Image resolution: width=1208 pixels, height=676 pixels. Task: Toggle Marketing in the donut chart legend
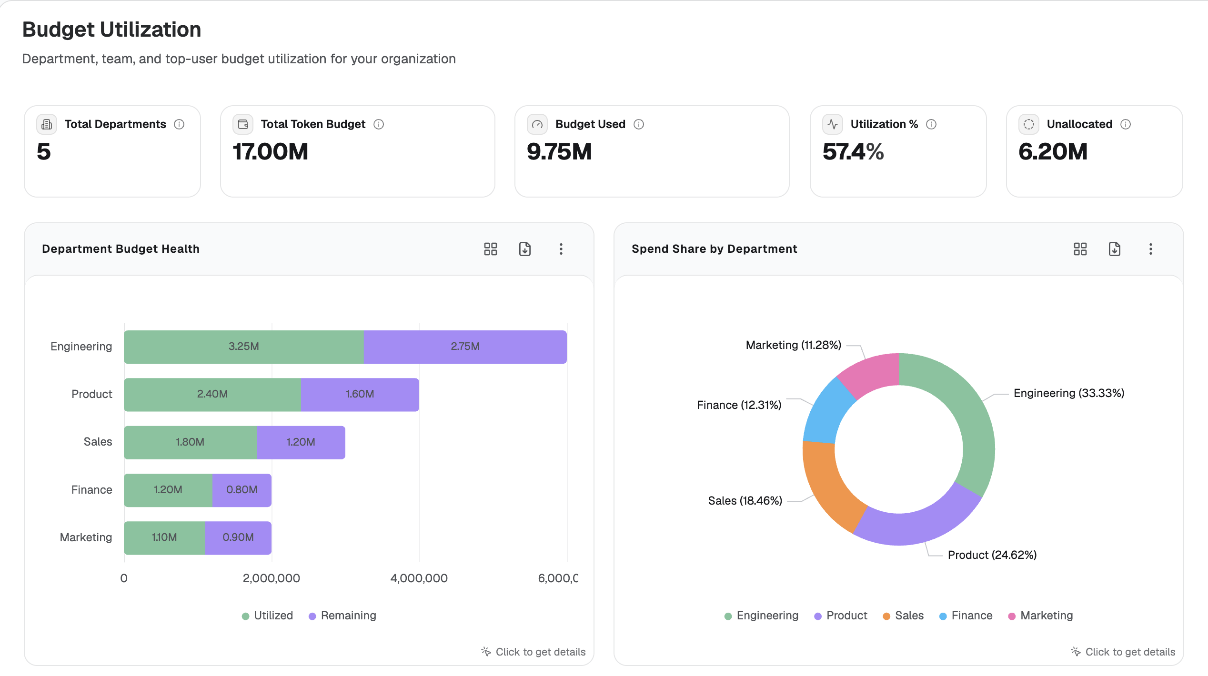[x=1041, y=616]
